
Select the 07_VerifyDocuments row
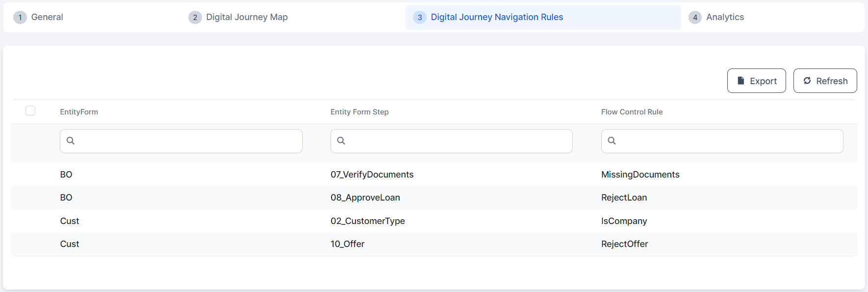tap(372, 175)
